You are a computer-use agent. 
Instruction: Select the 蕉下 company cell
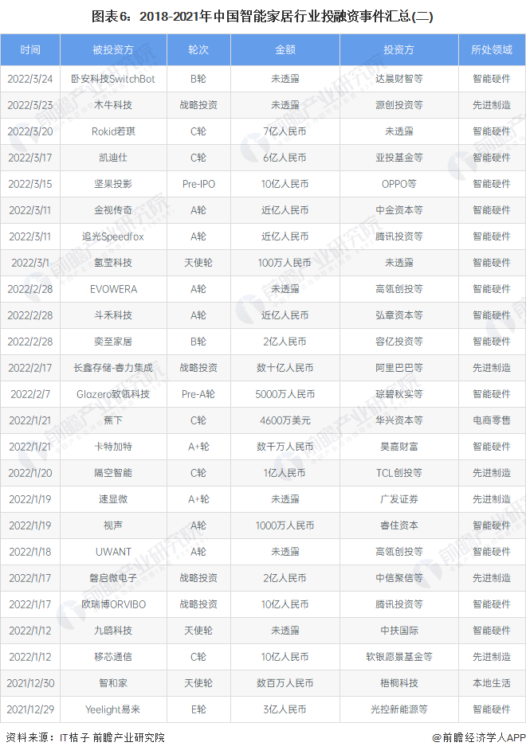tap(113, 420)
